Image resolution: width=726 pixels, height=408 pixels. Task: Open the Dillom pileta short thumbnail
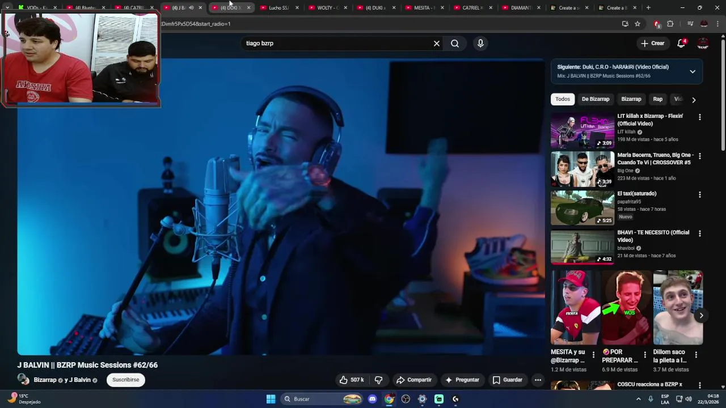[678, 308]
